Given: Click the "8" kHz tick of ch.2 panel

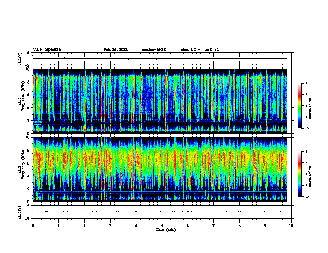Looking at the screenshot, I should 29,150.
